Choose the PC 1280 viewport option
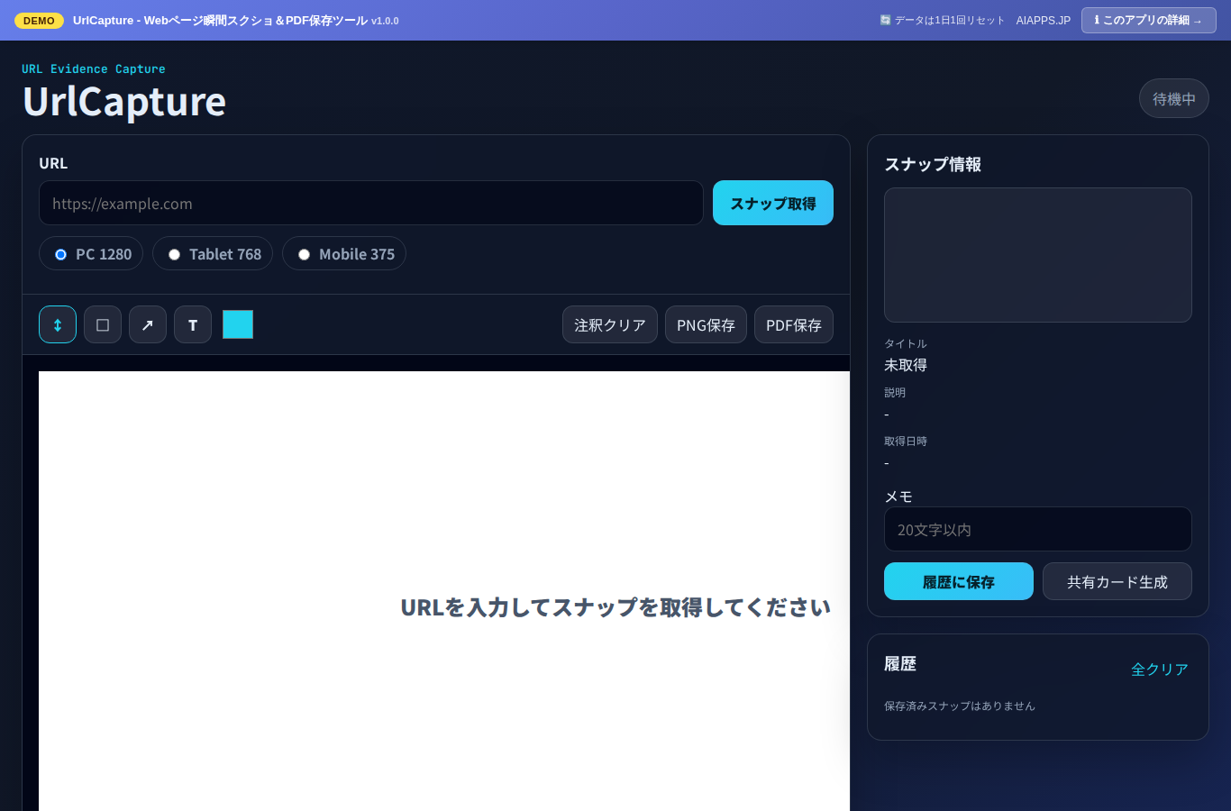Viewport: 1231px width, 811px height. point(91,254)
